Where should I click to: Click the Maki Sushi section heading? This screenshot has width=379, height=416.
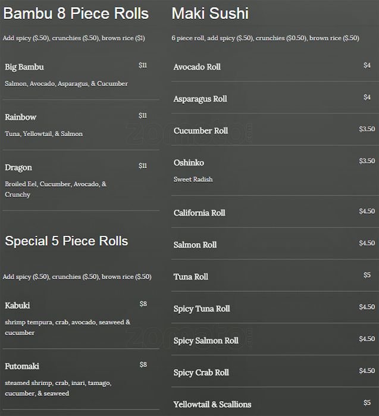tap(210, 14)
